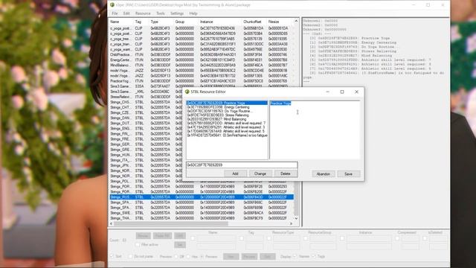Select the Athletic skill level required: 7 entry
This screenshot has height=268, width=476.
[x=227, y=123]
